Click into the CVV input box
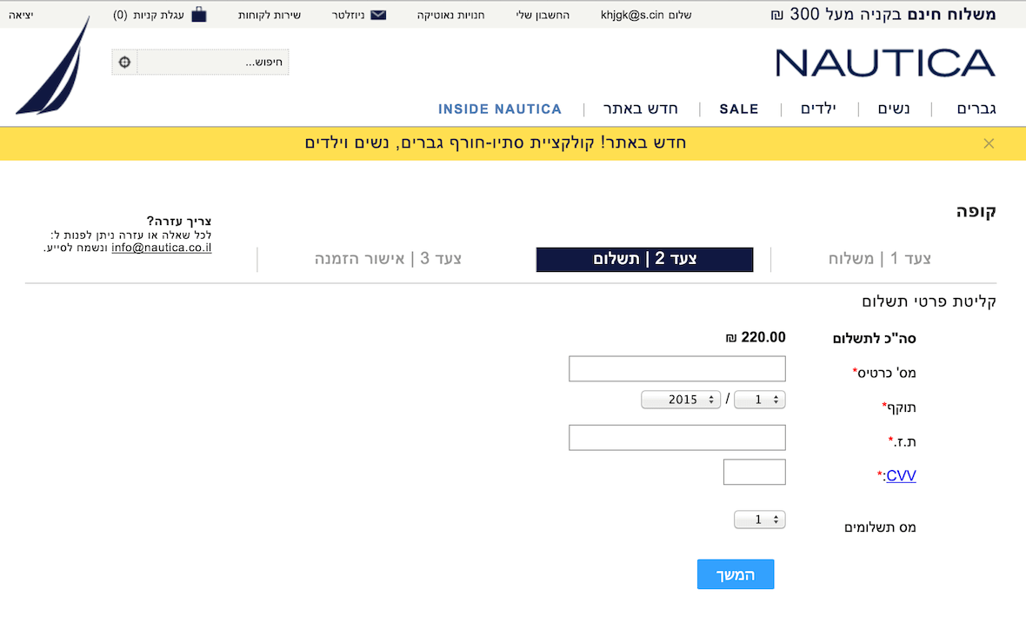The height and width of the screenshot is (629, 1026). [754, 473]
